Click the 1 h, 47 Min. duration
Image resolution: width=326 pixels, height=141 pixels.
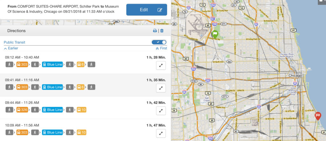click(x=156, y=125)
